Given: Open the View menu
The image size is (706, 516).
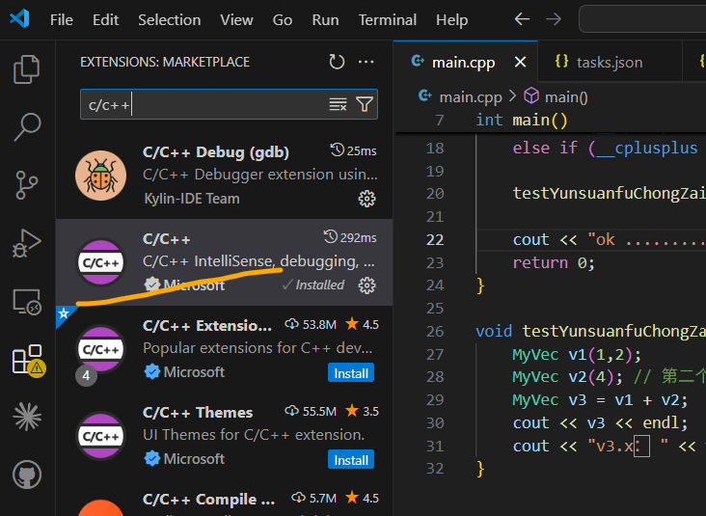Looking at the screenshot, I should coord(236,20).
